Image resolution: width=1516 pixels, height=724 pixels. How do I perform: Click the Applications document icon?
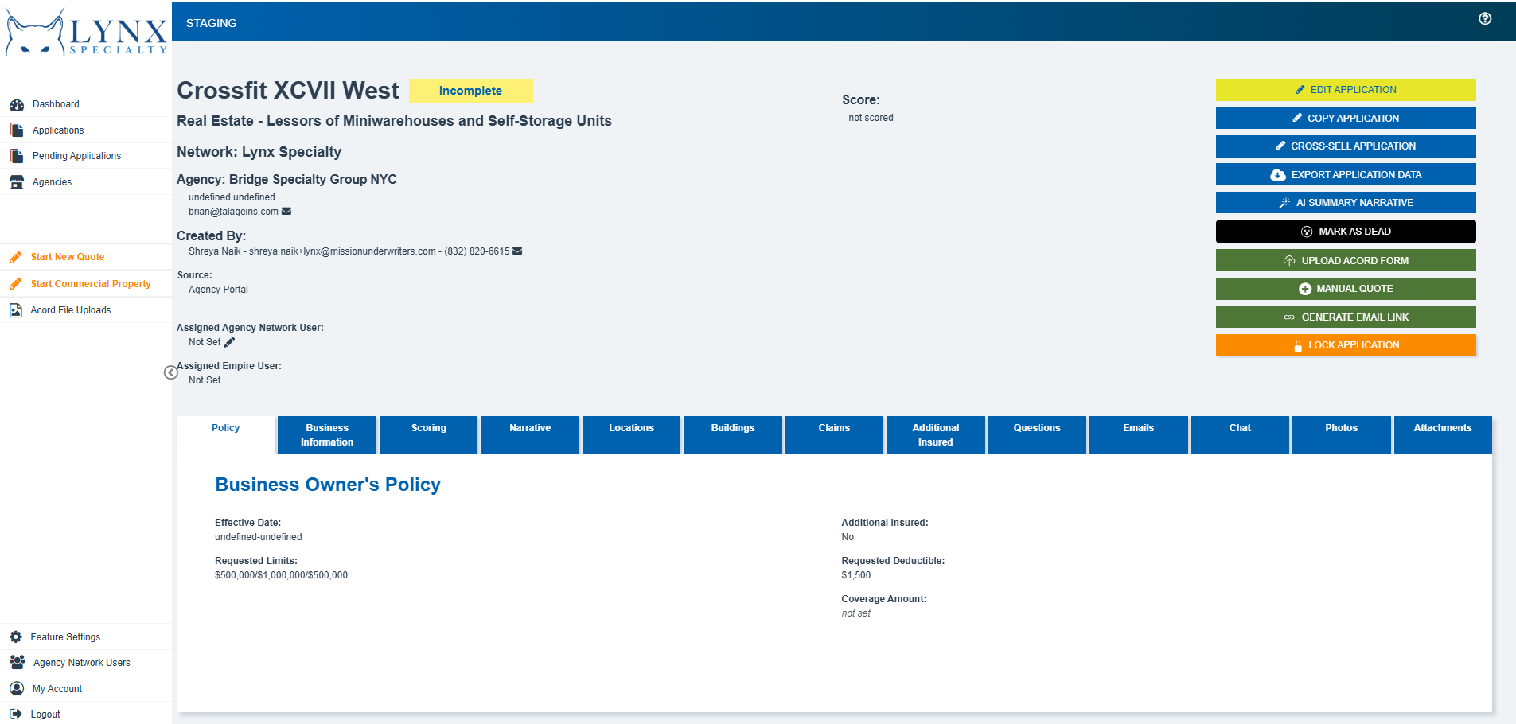pos(17,130)
